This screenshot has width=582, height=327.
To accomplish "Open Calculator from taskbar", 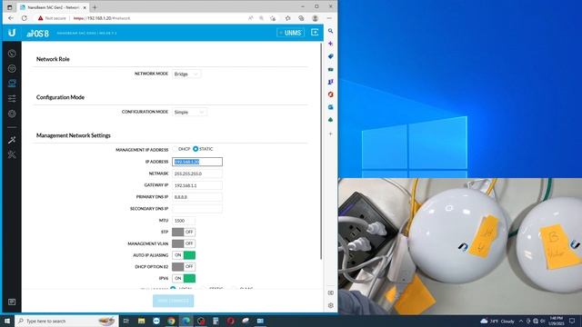I will pos(216,321).
